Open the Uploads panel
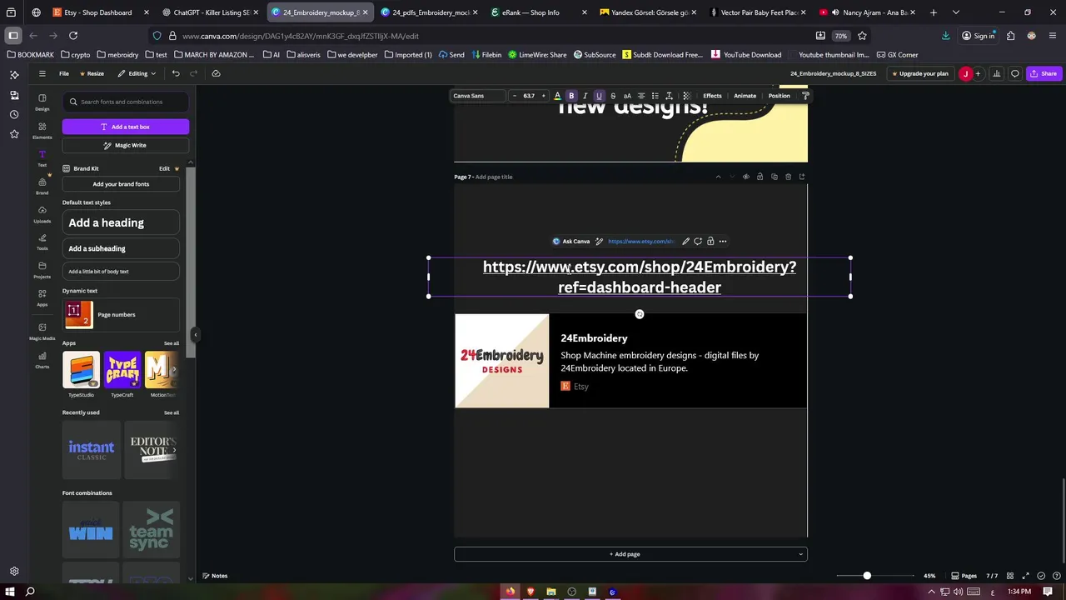The image size is (1066, 600). pos(42,214)
